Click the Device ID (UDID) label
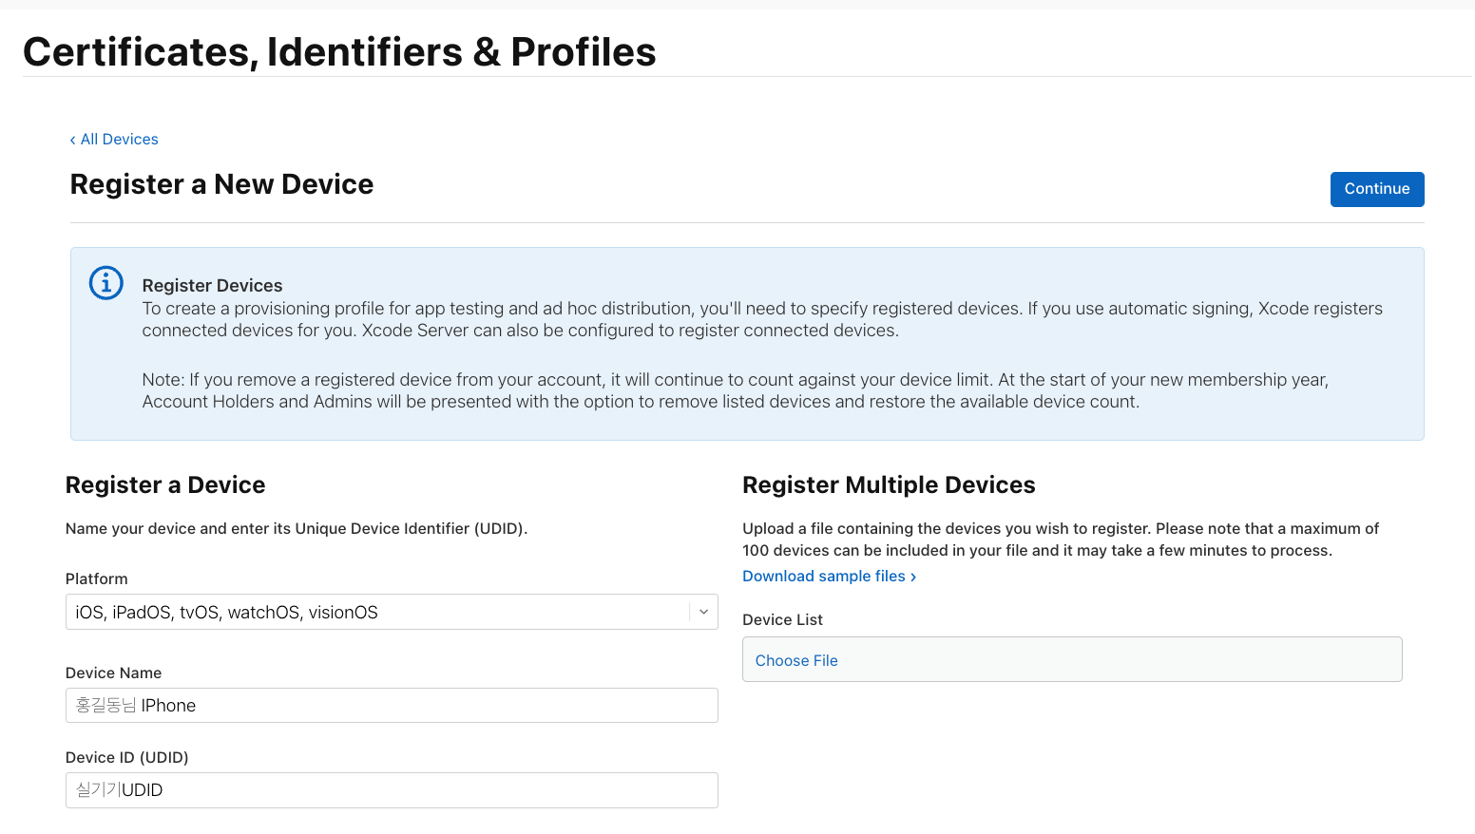The width and height of the screenshot is (1475, 834). pyautogui.click(x=126, y=758)
